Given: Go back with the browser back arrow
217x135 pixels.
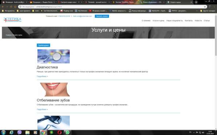Looking at the screenshot, I should tap(3, 7).
